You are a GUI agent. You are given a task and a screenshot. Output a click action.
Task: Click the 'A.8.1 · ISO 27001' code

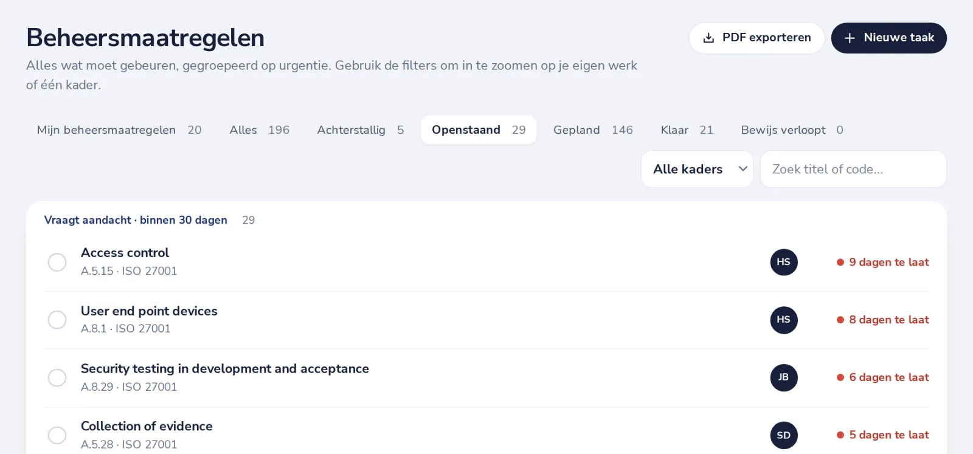tap(126, 329)
